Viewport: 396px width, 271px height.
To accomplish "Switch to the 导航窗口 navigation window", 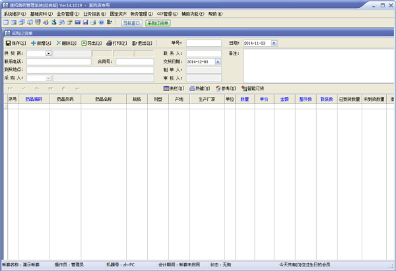I will pyautogui.click(x=131, y=22).
